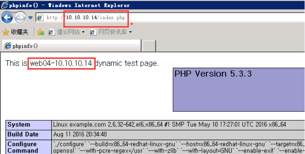Open the 网页快讯库 web slice gallery
Image resolution: width=305 pixels, height=154 pixels.
coord(108,32)
